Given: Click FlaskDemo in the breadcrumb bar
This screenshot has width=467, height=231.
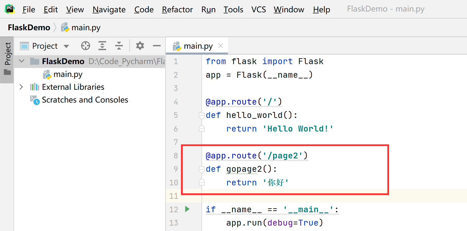Looking at the screenshot, I should (29, 27).
